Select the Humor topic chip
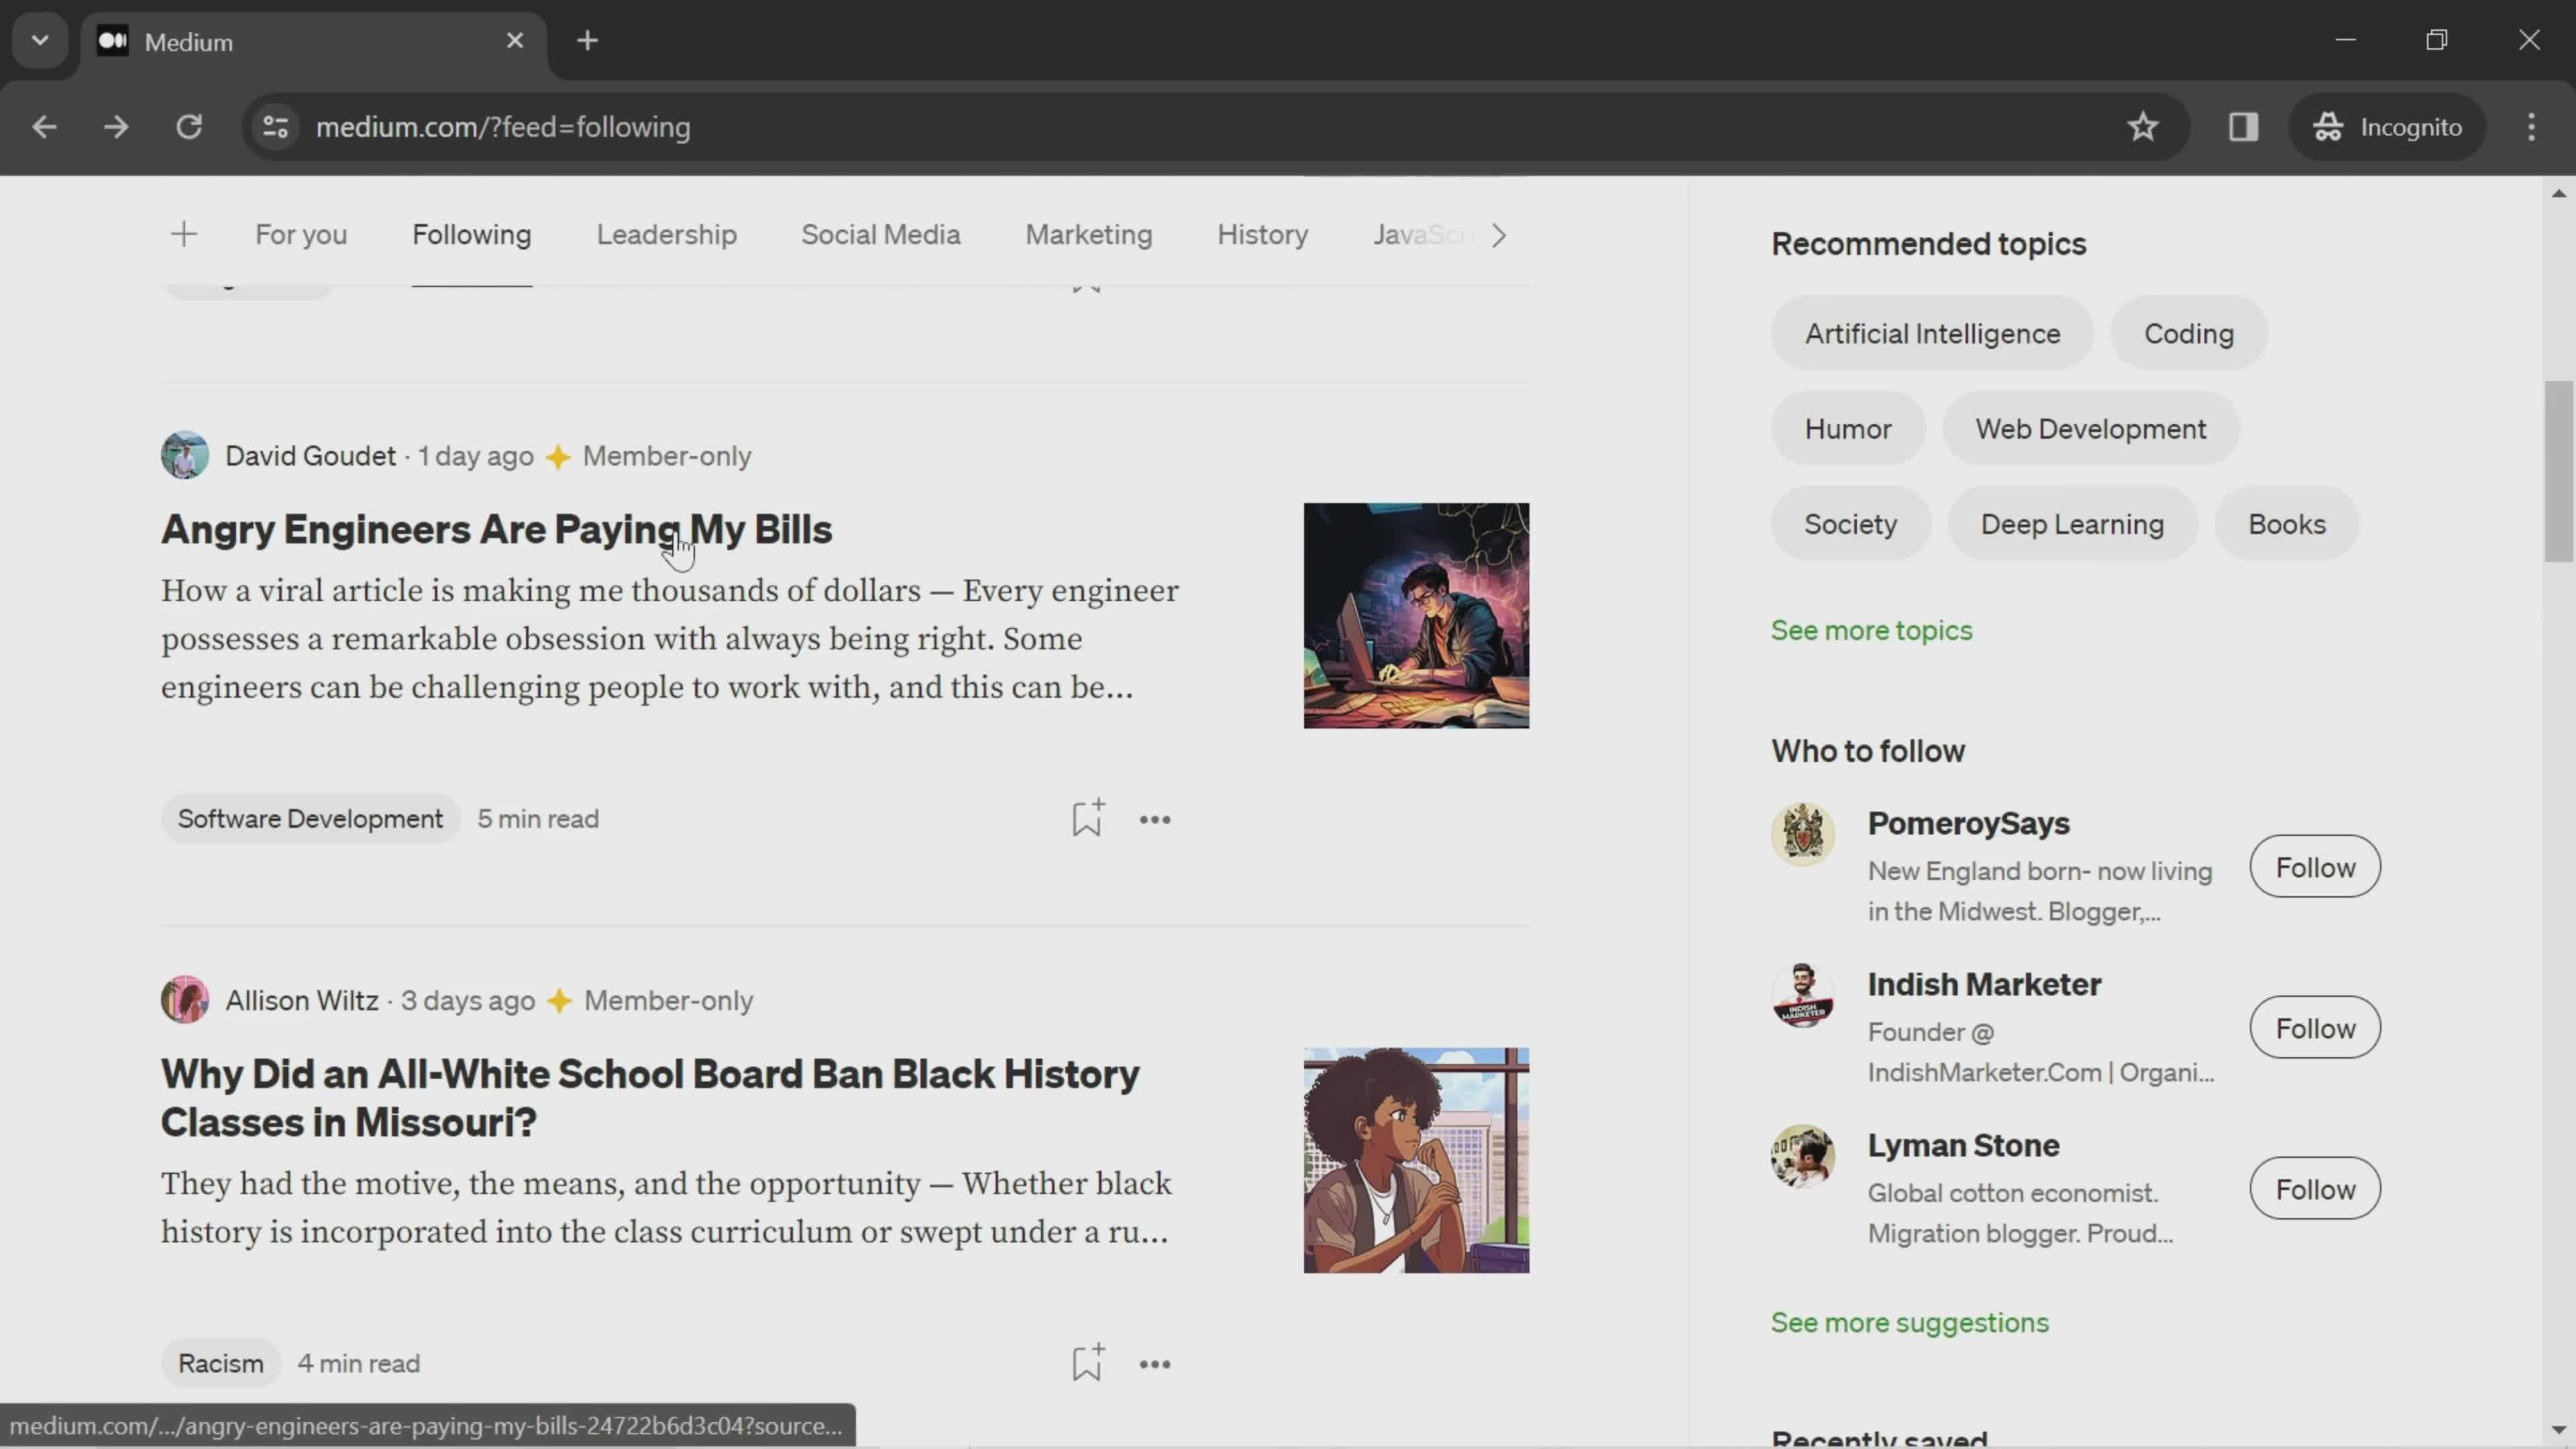Screen dimensions: 2576x1449 pos(1848,429)
